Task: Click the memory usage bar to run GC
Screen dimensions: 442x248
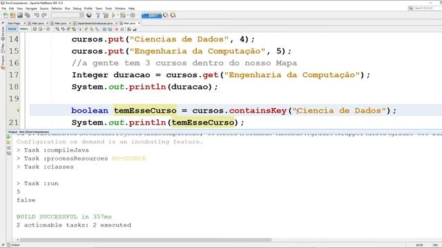Action: tap(151, 15)
